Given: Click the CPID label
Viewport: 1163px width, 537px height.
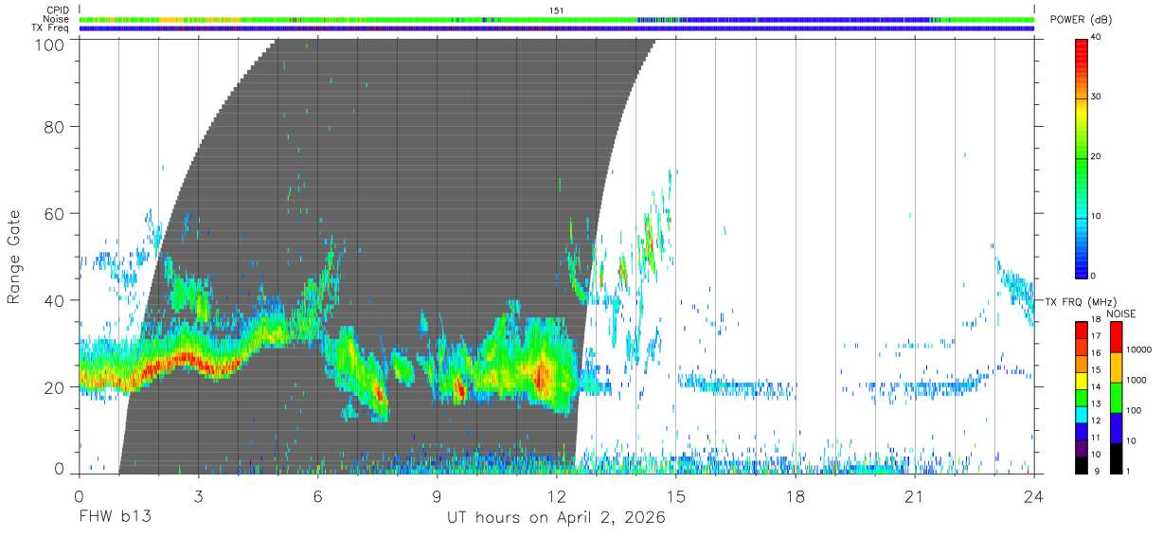Looking at the screenshot, I should click(57, 9).
